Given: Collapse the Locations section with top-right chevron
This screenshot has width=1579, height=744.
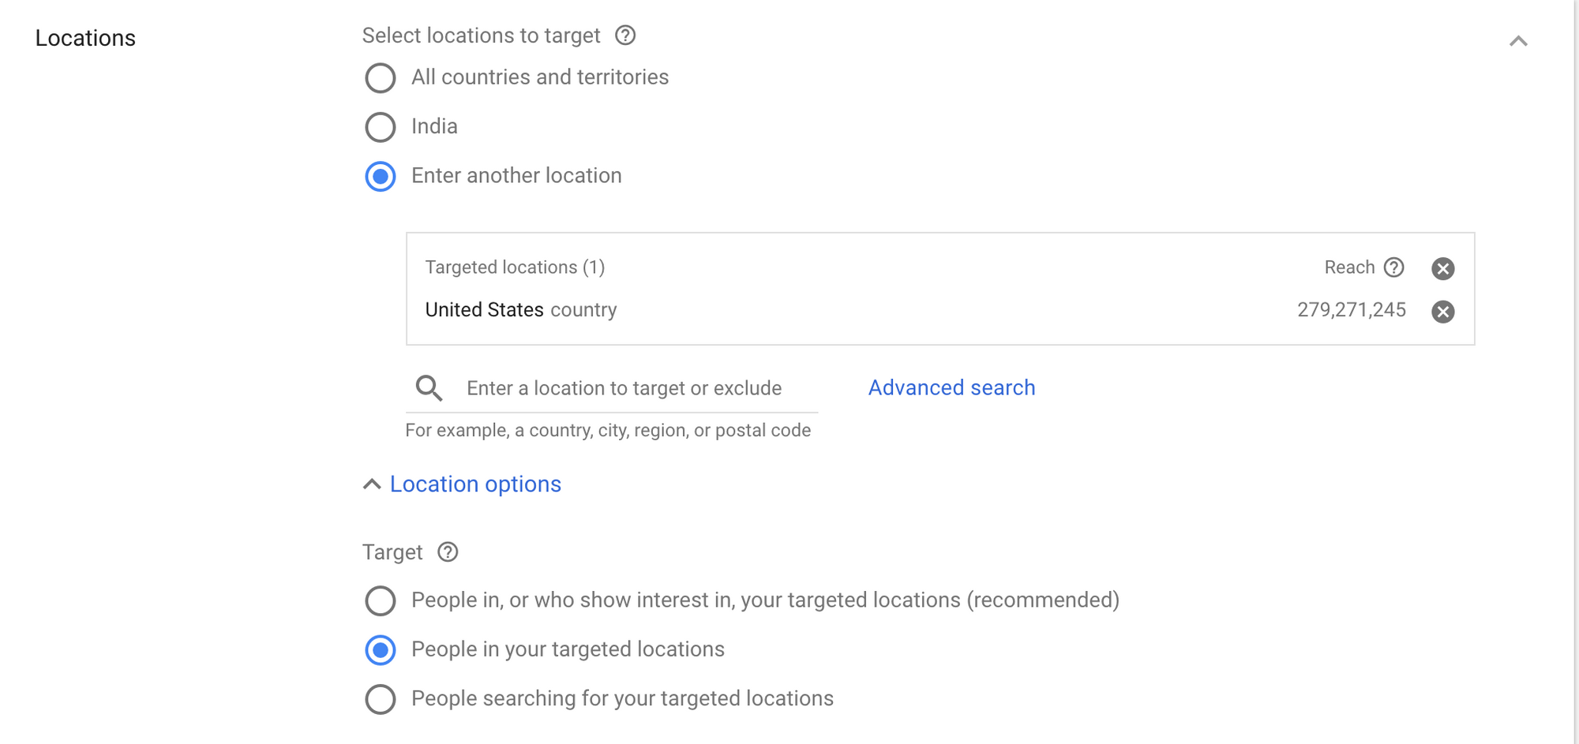Looking at the screenshot, I should click(1517, 41).
